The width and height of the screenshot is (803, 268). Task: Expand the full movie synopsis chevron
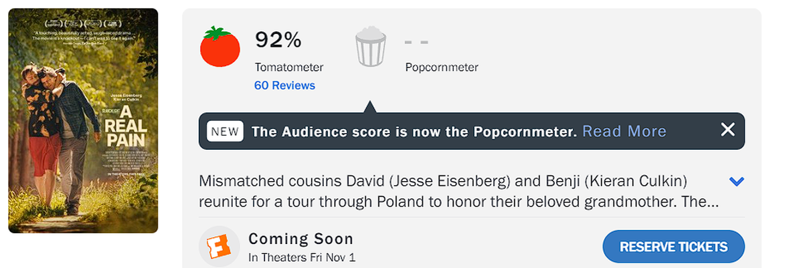[x=737, y=182]
